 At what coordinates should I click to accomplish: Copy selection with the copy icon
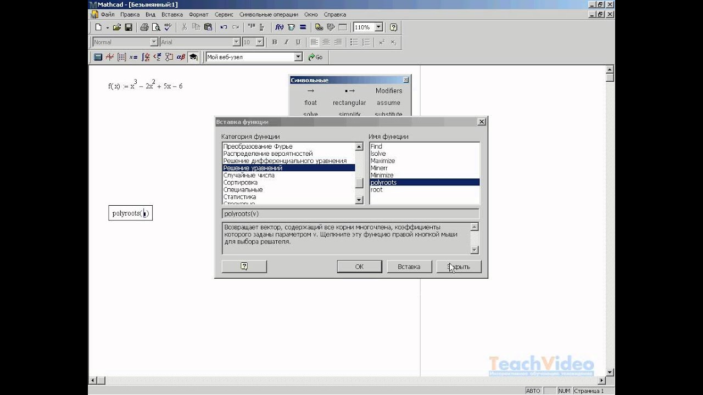196,27
